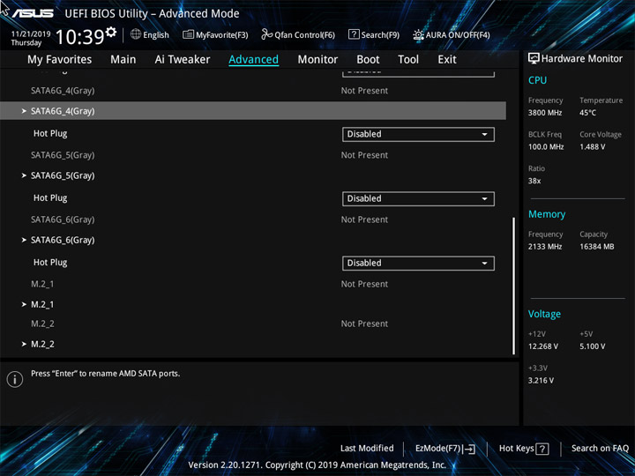The height and width of the screenshot is (476, 635).
Task: Open the Boot tab
Action: [x=368, y=60]
